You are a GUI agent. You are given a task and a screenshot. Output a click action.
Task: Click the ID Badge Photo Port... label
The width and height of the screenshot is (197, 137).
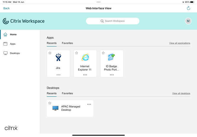point(111,68)
